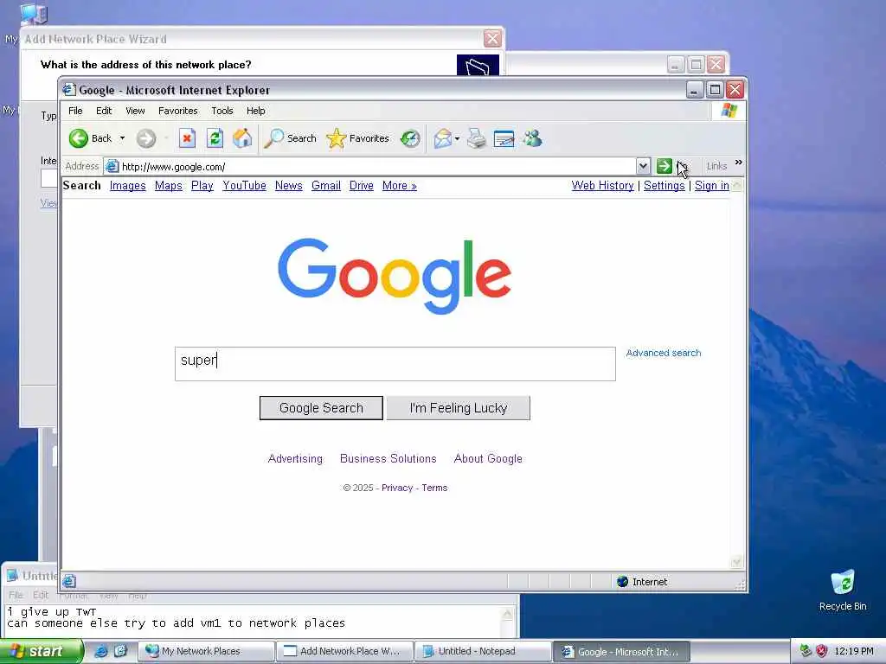Click Advanced search link
Image resolution: width=886 pixels, height=664 pixels.
[664, 353]
